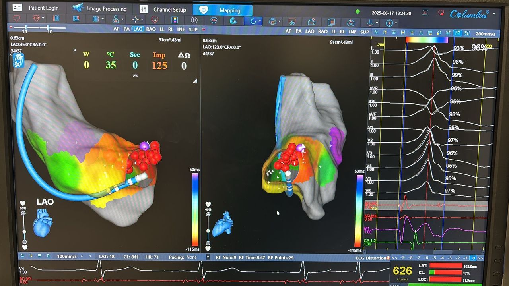Viewport: 509px width, 286px height.
Task: Click beat offset -5 button
Action: 434,258
